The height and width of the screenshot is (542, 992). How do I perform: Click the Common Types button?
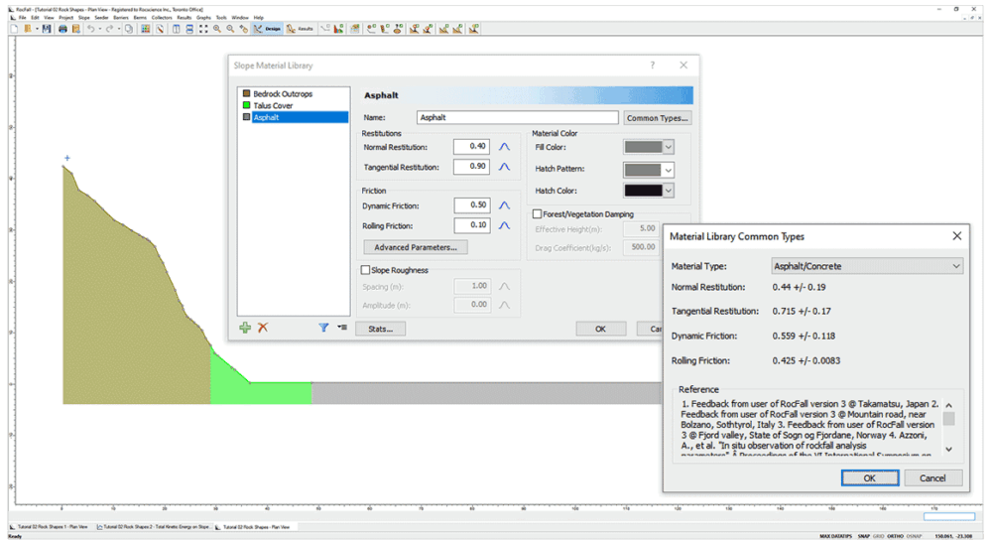tap(658, 118)
